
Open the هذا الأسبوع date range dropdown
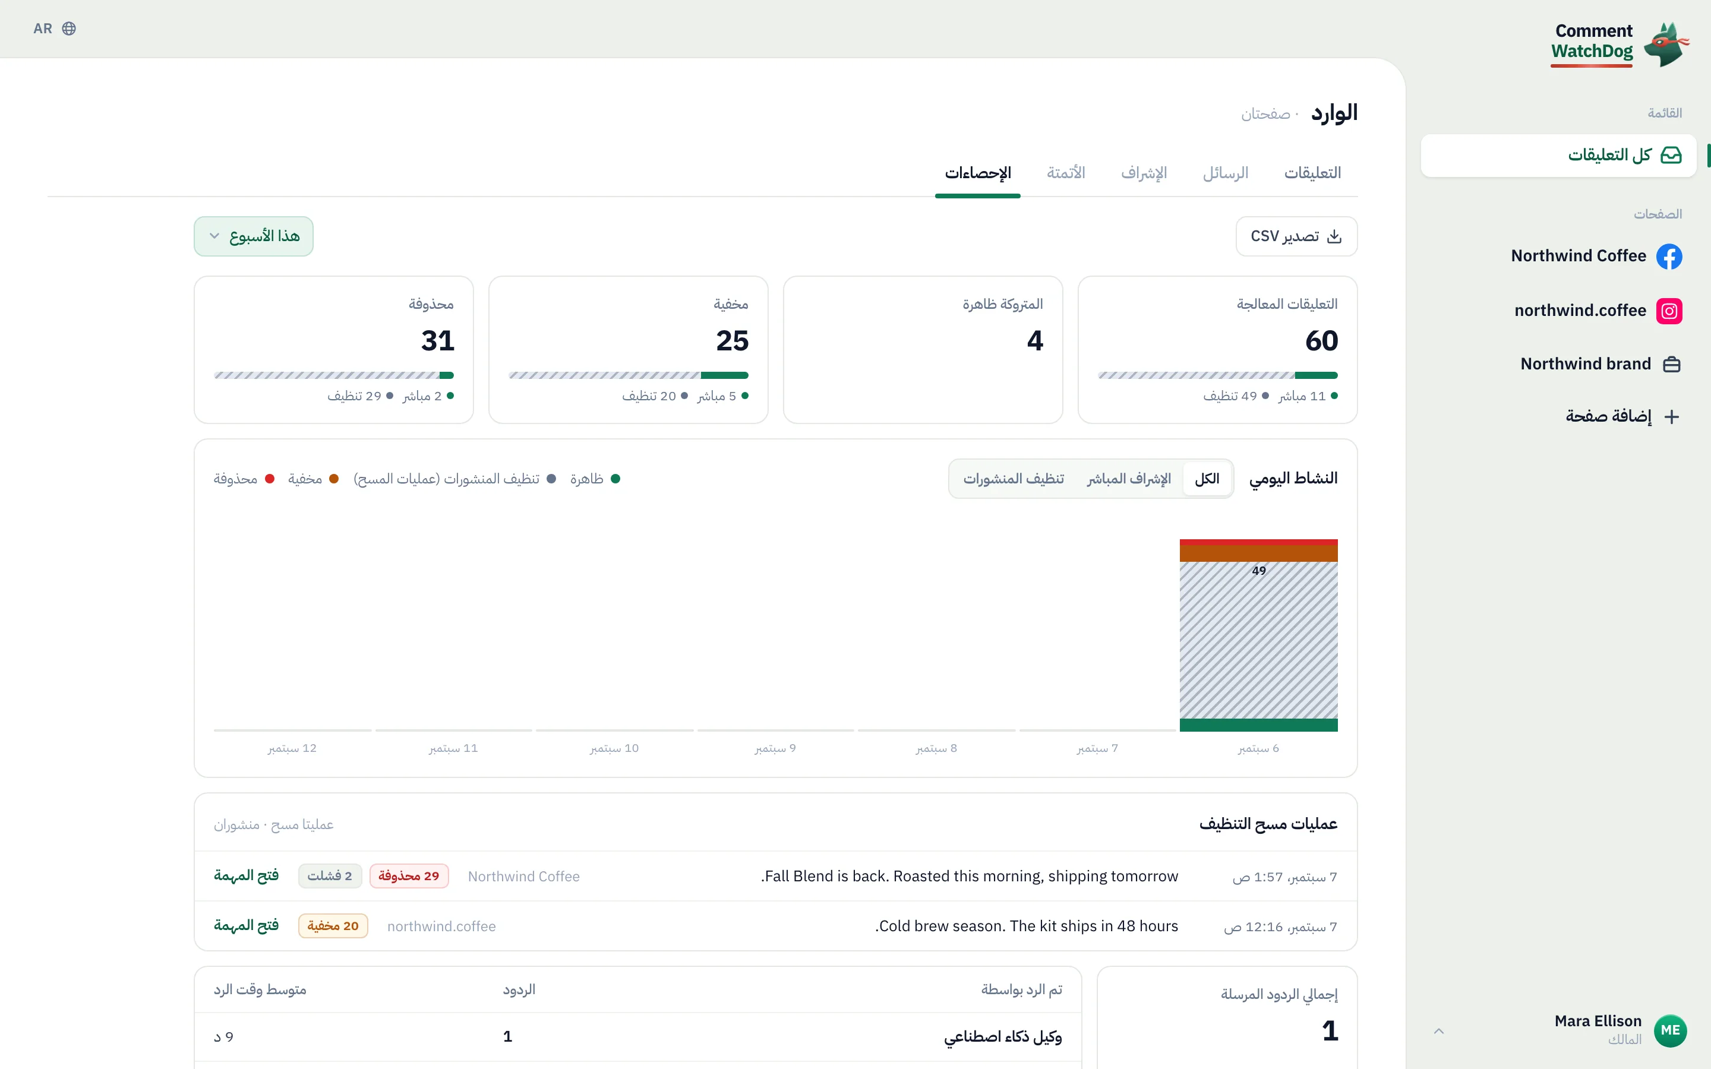254,236
